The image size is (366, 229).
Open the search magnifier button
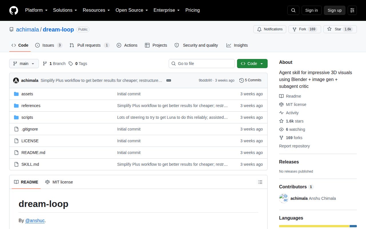[x=293, y=10]
